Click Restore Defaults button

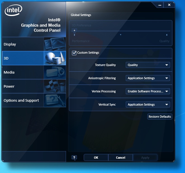[x=160, y=117]
